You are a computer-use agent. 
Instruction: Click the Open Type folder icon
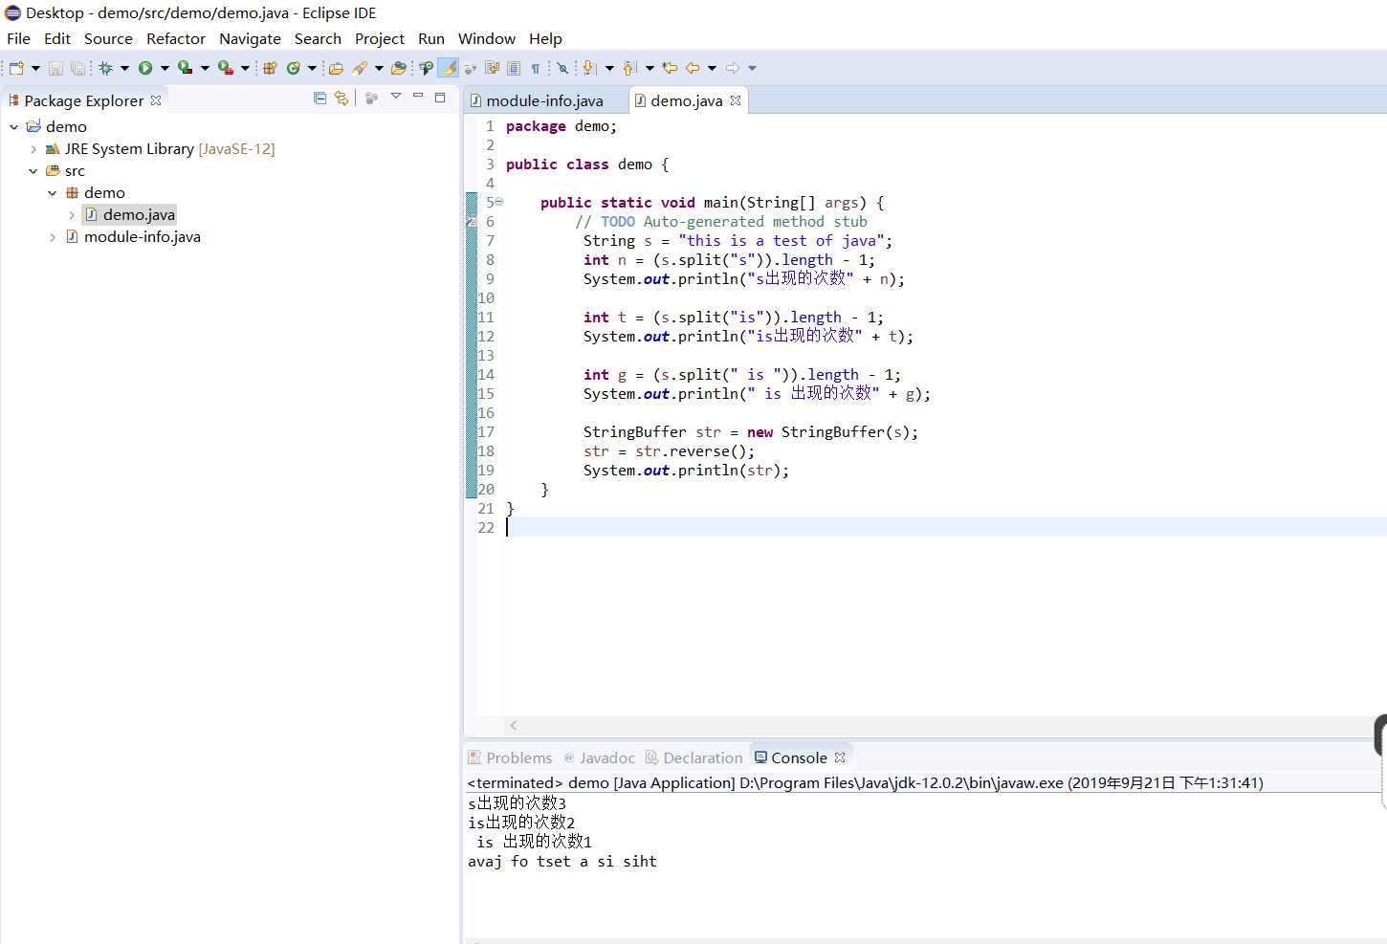(x=336, y=68)
